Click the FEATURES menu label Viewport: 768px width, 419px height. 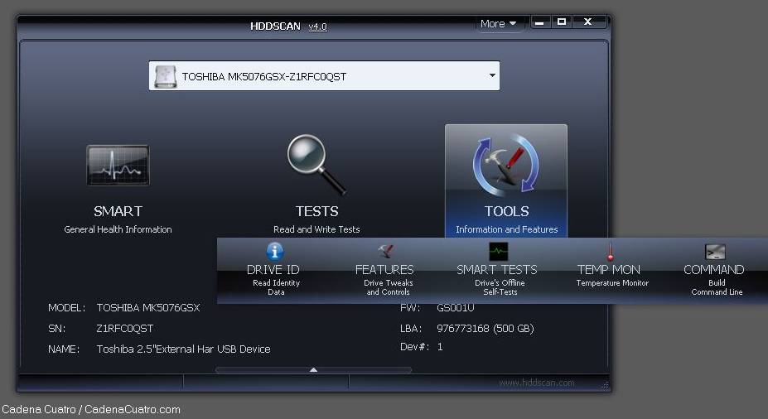[x=384, y=270]
